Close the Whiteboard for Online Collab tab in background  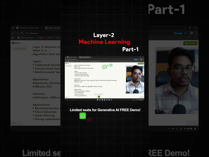[x=42, y=28]
